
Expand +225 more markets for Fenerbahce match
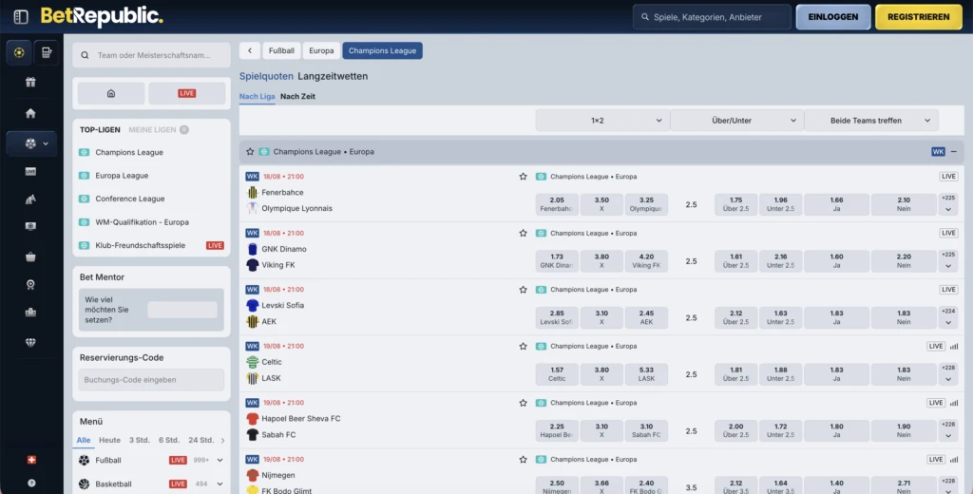pyautogui.click(x=948, y=204)
